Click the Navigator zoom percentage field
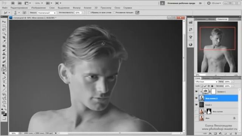 [200, 75]
